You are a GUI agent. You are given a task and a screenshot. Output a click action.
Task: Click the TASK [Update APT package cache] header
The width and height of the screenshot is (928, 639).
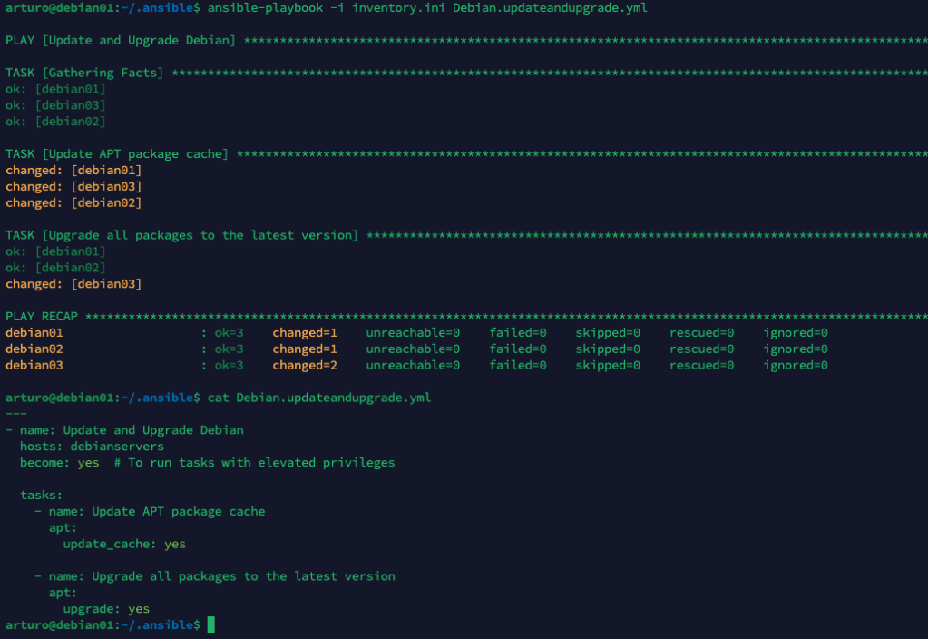116,154
